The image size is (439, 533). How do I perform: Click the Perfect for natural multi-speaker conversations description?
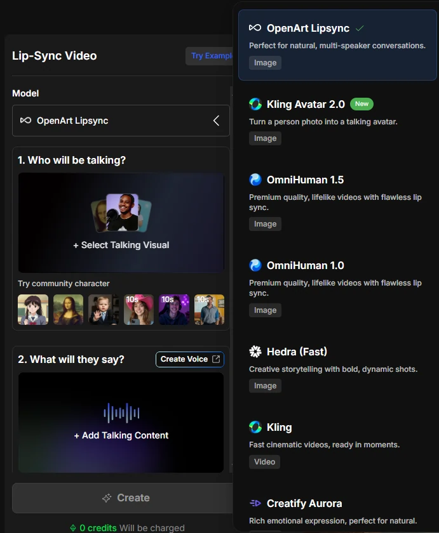pos(337,46)
